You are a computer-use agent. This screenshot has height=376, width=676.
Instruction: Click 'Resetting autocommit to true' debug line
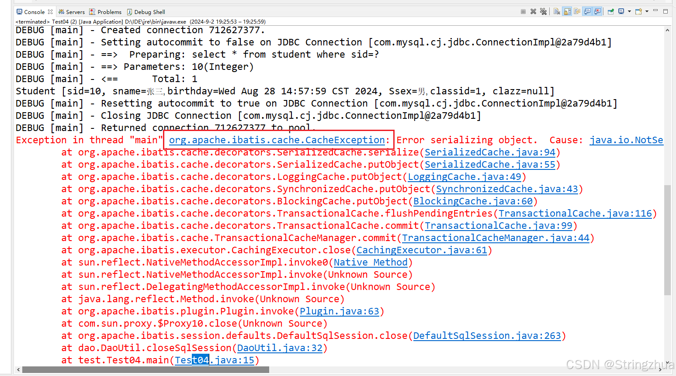(316, 103)
